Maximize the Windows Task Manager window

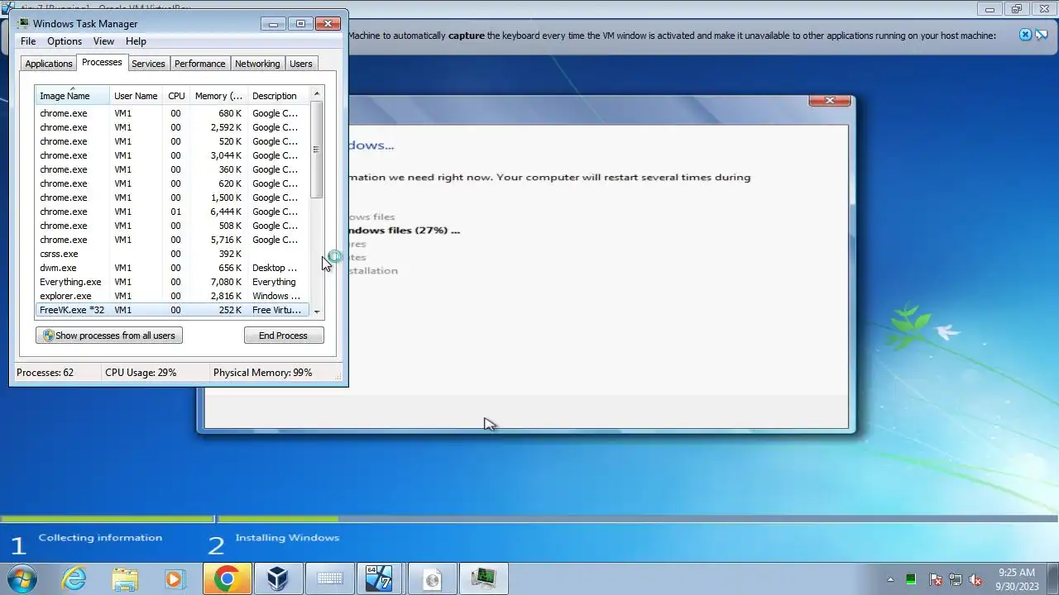click(x=300, y=23)
